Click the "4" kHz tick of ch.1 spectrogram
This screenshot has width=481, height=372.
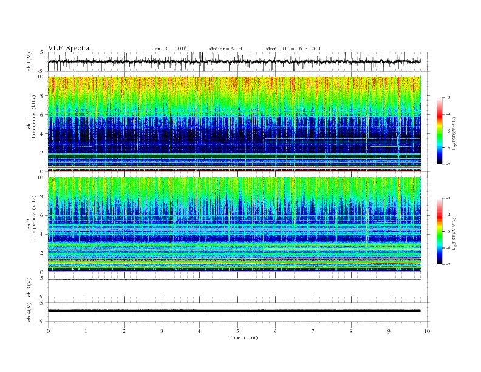[x=43, y=134]
